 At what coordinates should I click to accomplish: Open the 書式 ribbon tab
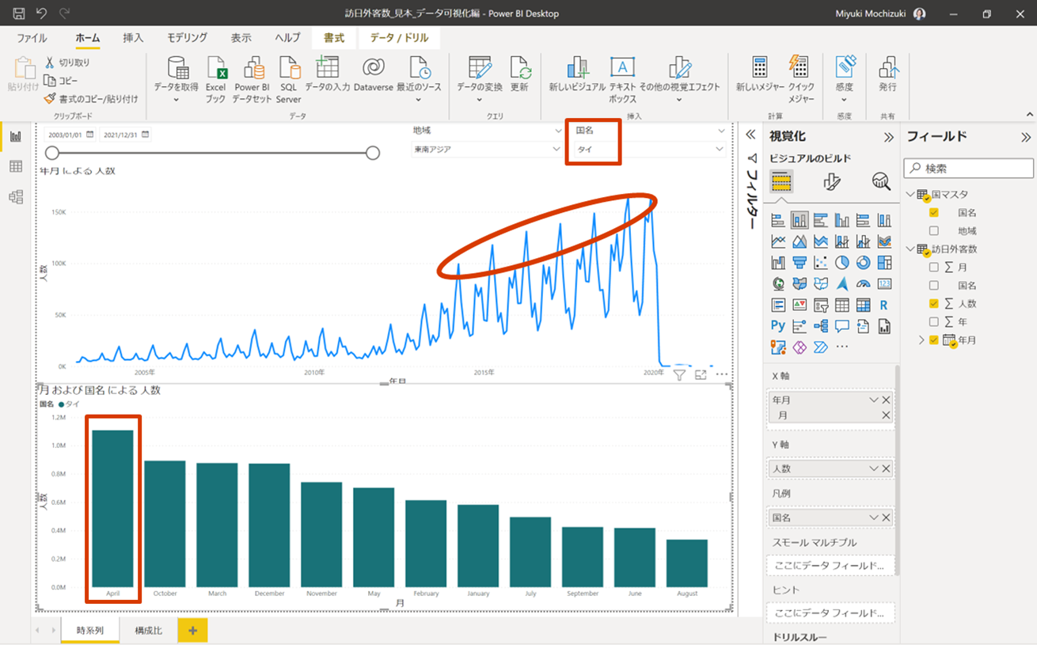334,37
